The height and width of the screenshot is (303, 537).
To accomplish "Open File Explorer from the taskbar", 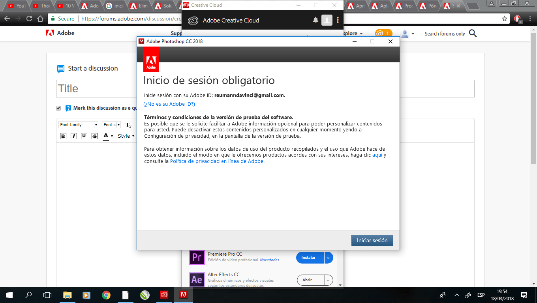I will tap(68, 295).
